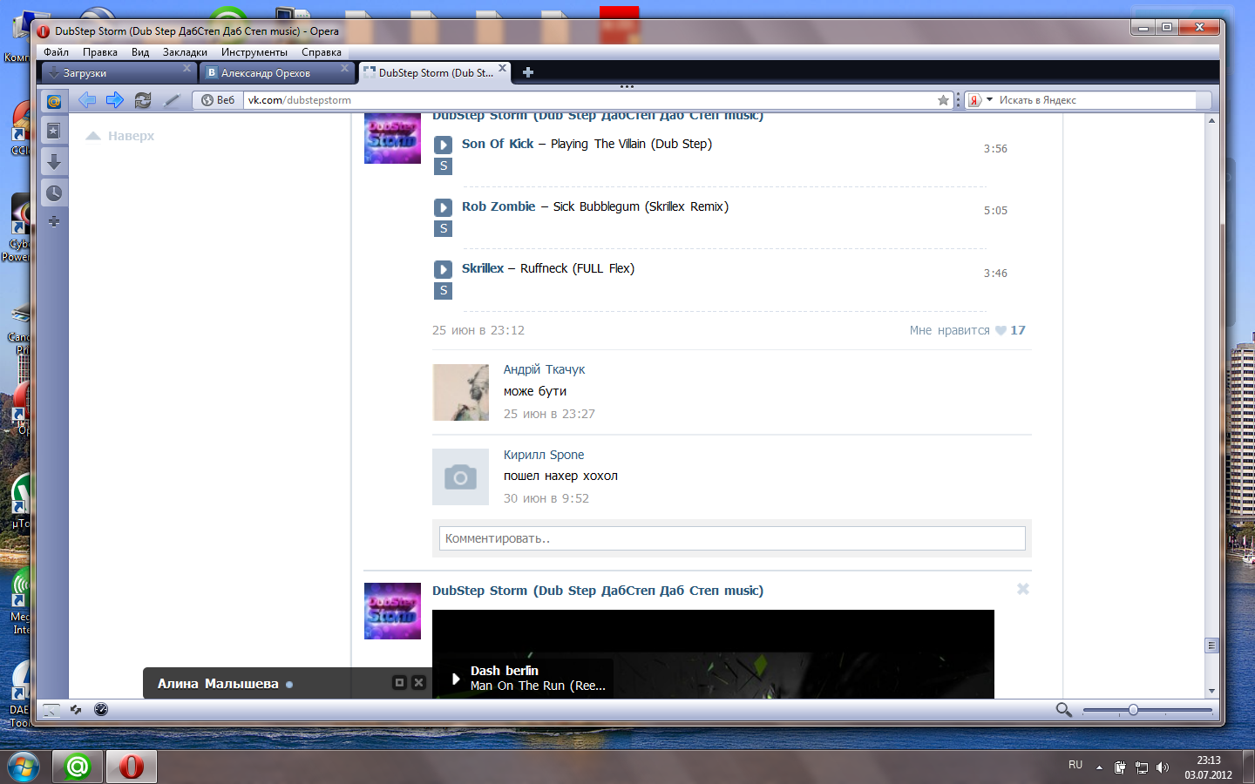This screenshot has width=1255, height=784.
Task: Open the Вид menu
Action: (x=140, y=52)
